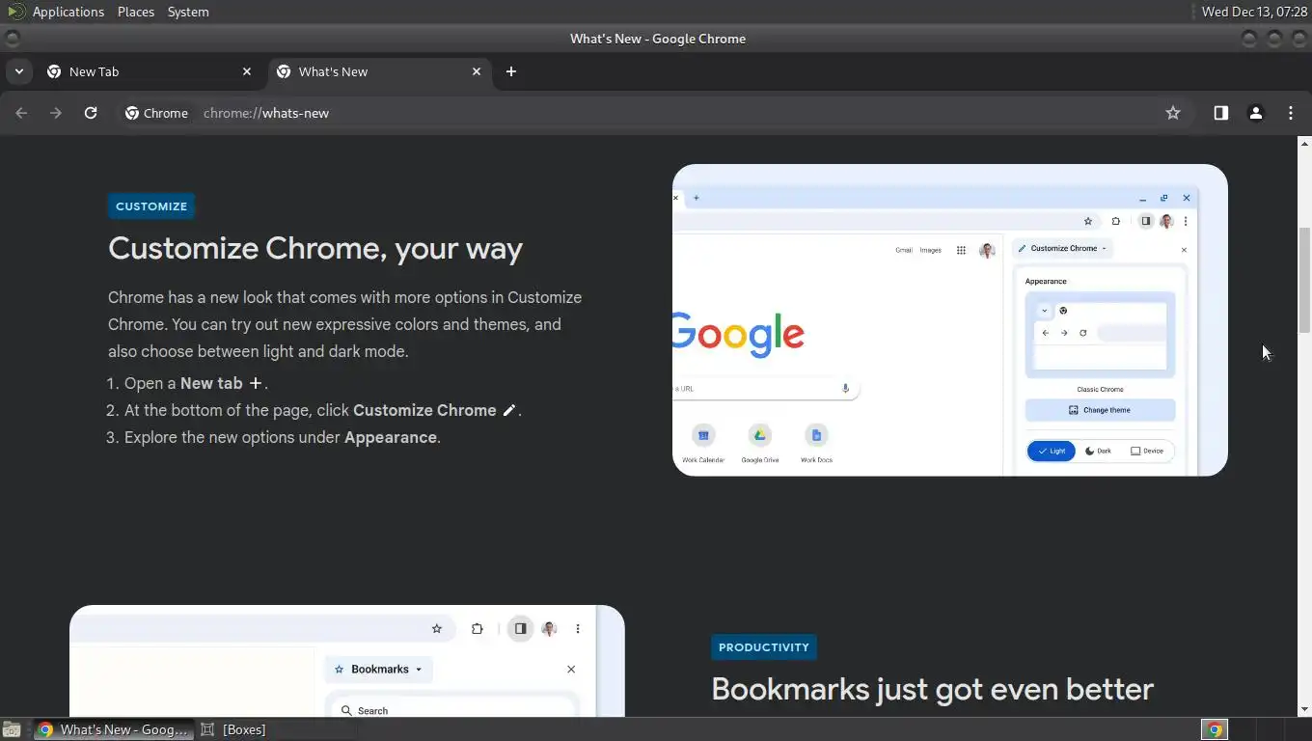Toggle the side panel icon
The image size is (1312, 741).
point(1221,113)
